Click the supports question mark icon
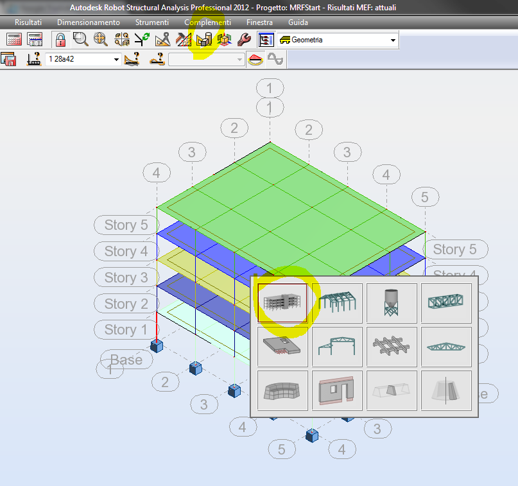518x486 pixels. click(x=33, y=59)
